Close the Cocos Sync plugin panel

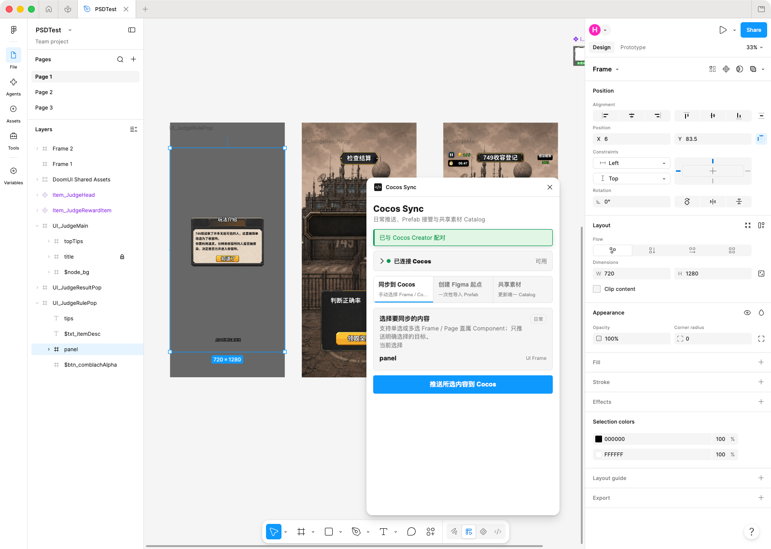pyautogui.click(x=550, y=187)
